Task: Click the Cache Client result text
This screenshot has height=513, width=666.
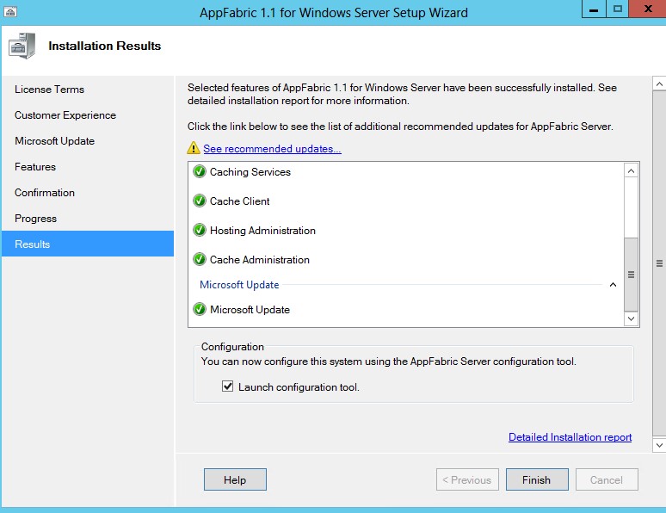Action: tap(239, 201)
